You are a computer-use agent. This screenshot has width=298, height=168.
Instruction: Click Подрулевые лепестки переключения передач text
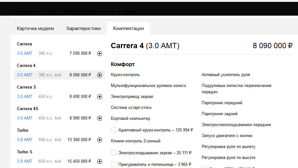[x=236, y=89]
